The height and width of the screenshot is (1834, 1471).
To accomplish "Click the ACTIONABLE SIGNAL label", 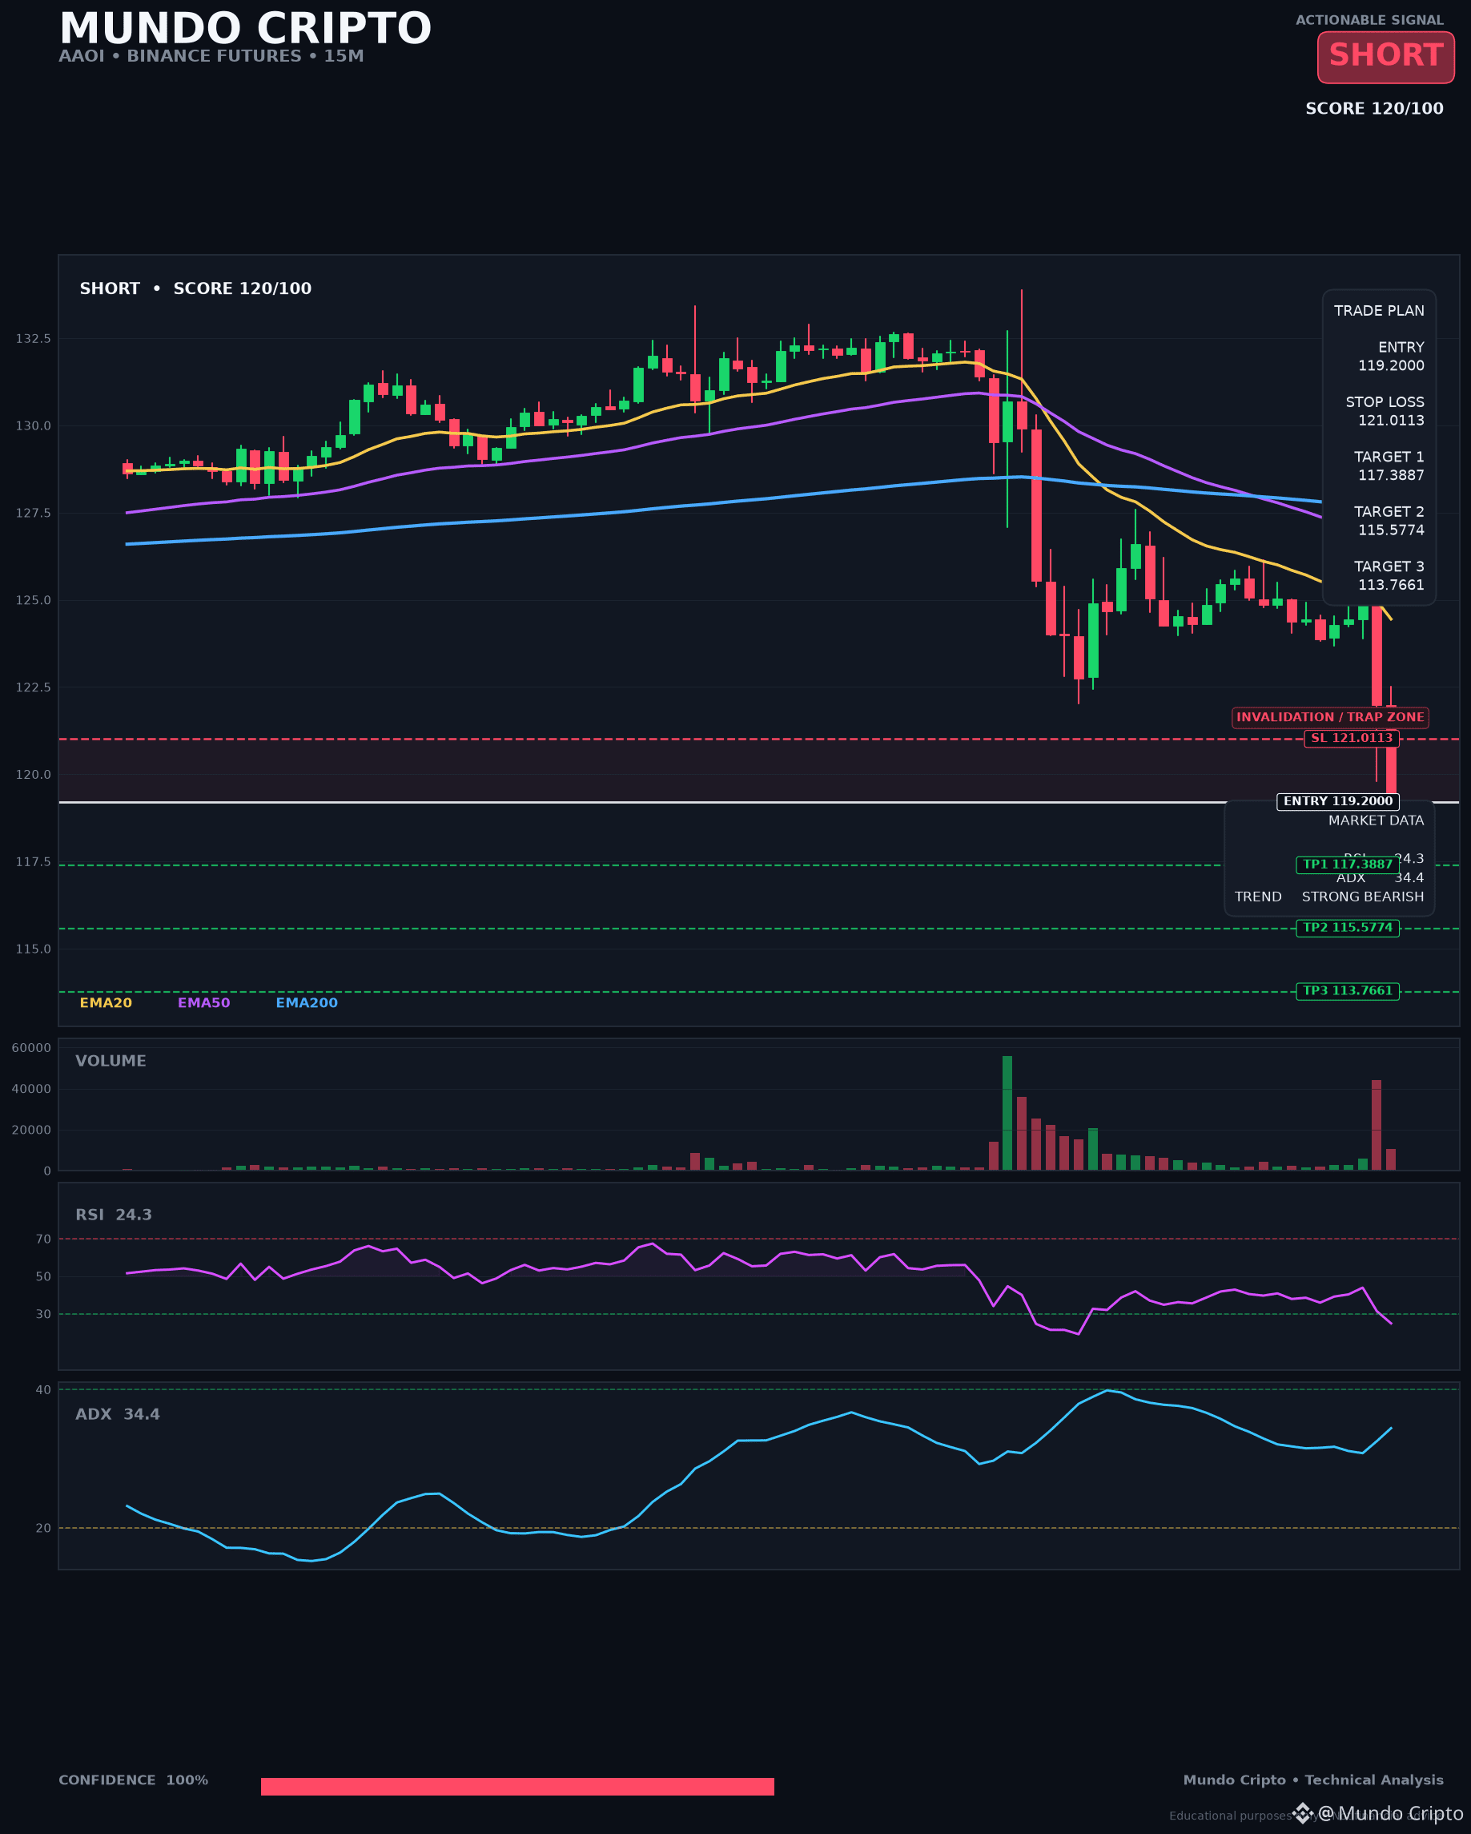I will click(x=1369, y=19).
